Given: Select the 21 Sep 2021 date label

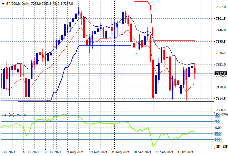Looking at the screenshot, I should pos(164,152).
